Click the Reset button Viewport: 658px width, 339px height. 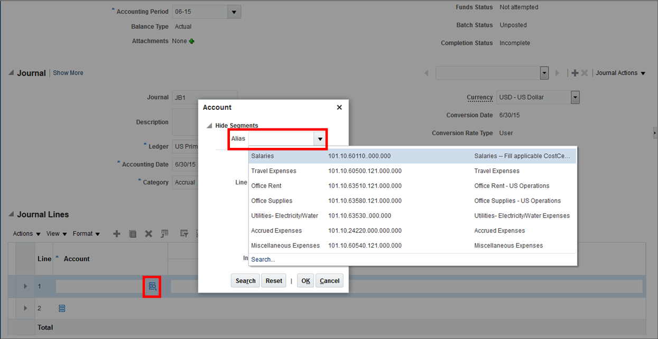(x=274, y=280)
